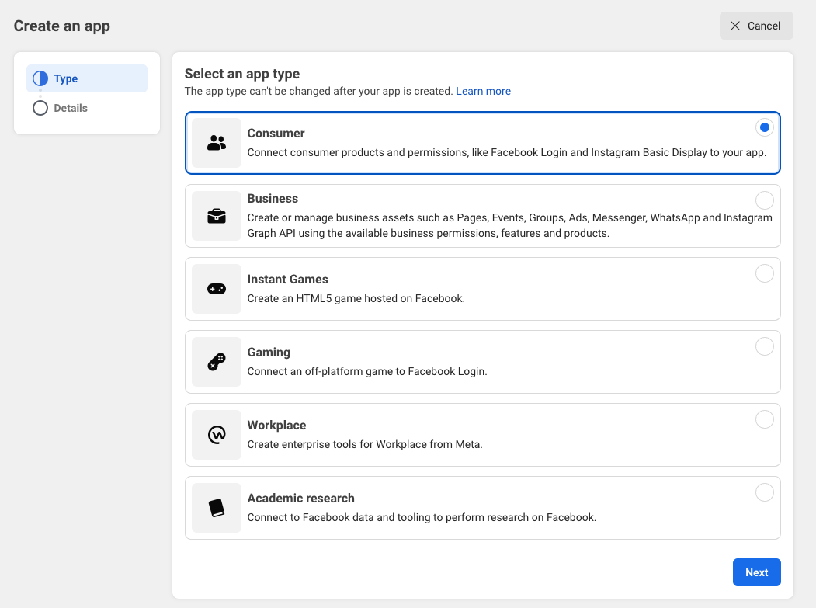Open the Learn more link
The image size is (816, 608).
(483, 91)
